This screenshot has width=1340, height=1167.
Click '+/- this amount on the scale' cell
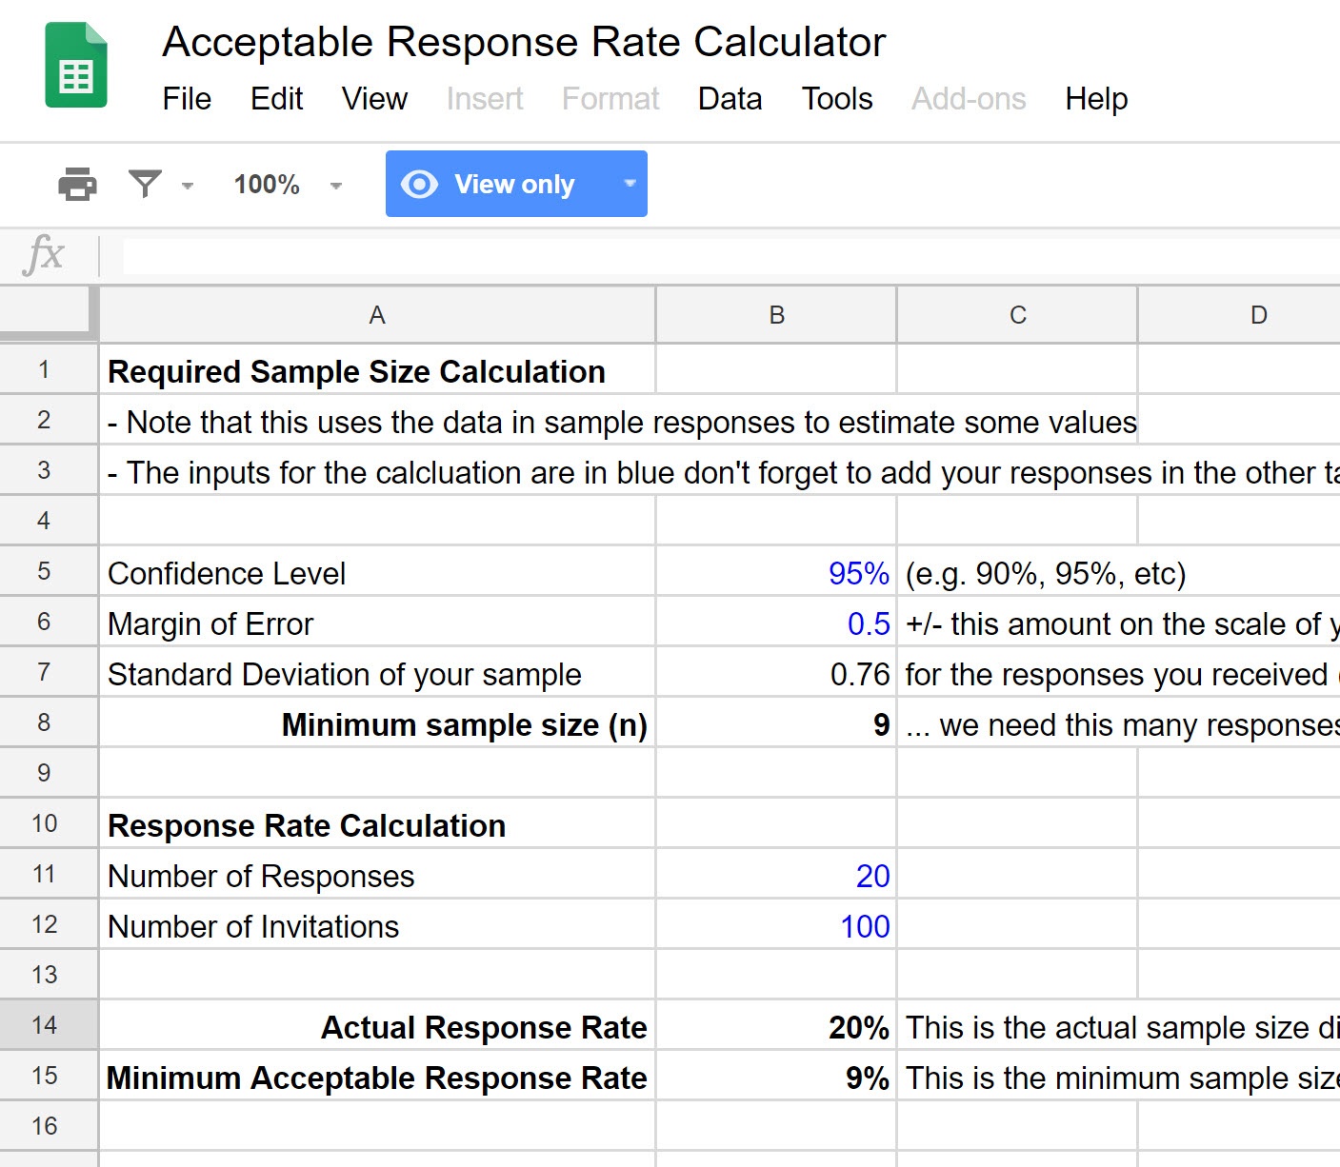(1119, 622)
